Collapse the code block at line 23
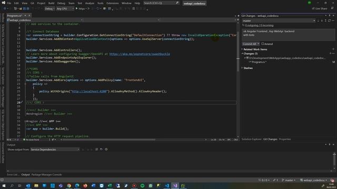The width and height of the screenshot is (337, 189). click(25, 84)
